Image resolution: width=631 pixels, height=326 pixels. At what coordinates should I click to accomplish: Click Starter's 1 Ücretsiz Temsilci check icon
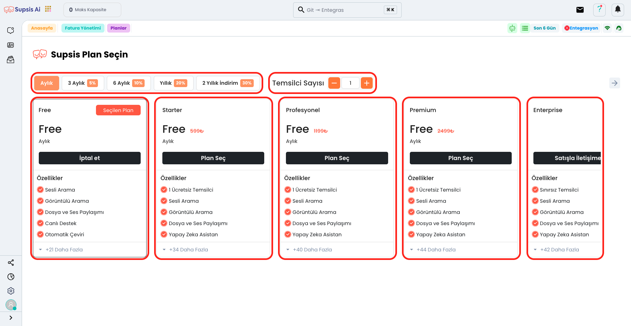[164, 190]
